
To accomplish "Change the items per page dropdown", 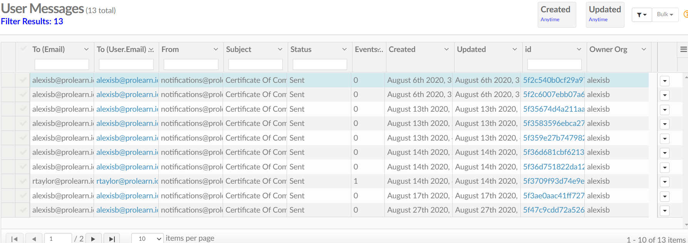I will click(x=148, y=239).
